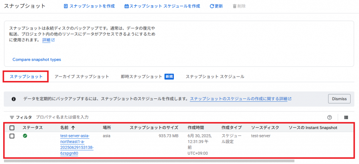The image size is (359, 164).
Task: Click the 削除 delete button
Action: tap(239, 6)
